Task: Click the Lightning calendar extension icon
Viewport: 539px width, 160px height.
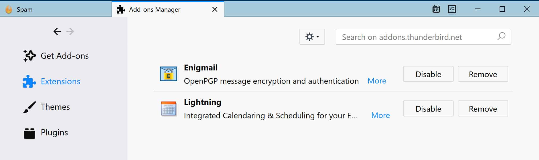Action: [168, 109]
